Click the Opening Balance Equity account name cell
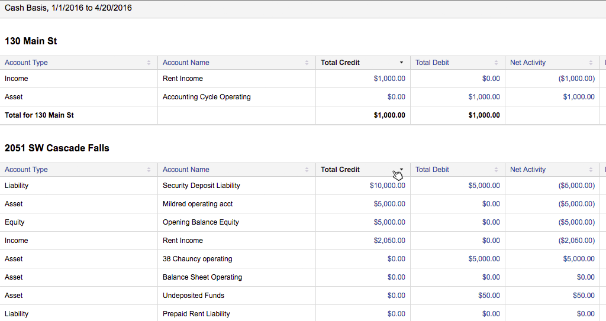Image resolution: width=606 pixels, height=321 pixels. pyautogui.click(x=201, y=222)
